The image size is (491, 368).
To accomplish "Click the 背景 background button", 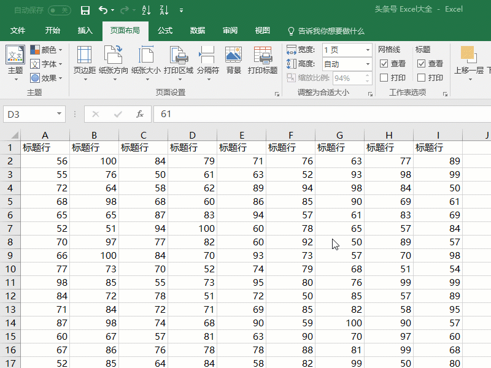I will click(x=234, y=60).
